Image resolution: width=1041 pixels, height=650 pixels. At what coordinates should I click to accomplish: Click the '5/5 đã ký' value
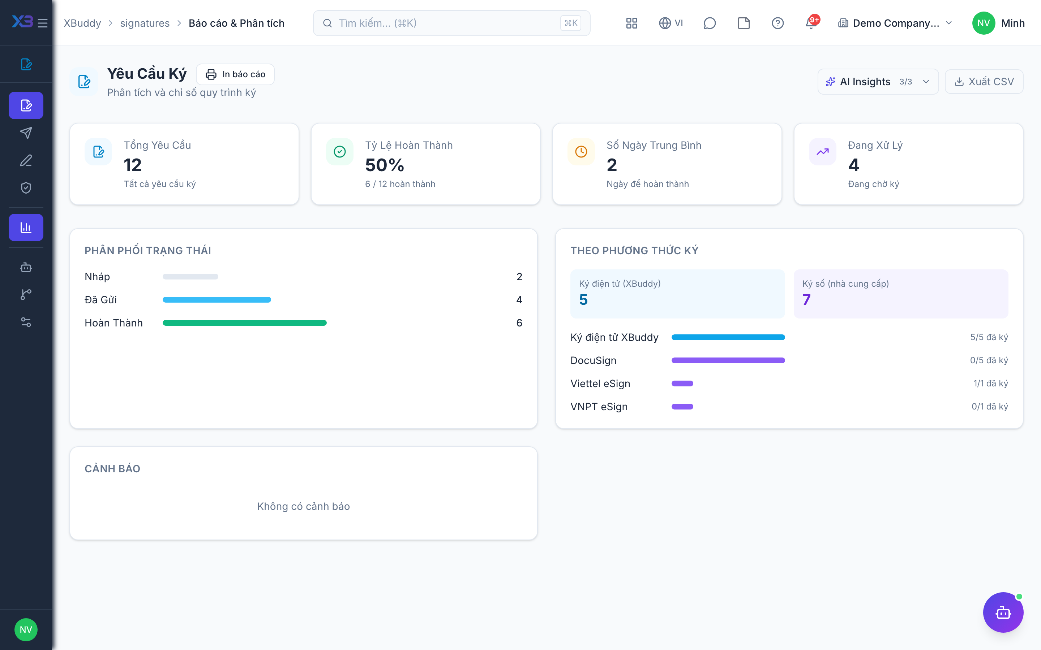(989, 337)
